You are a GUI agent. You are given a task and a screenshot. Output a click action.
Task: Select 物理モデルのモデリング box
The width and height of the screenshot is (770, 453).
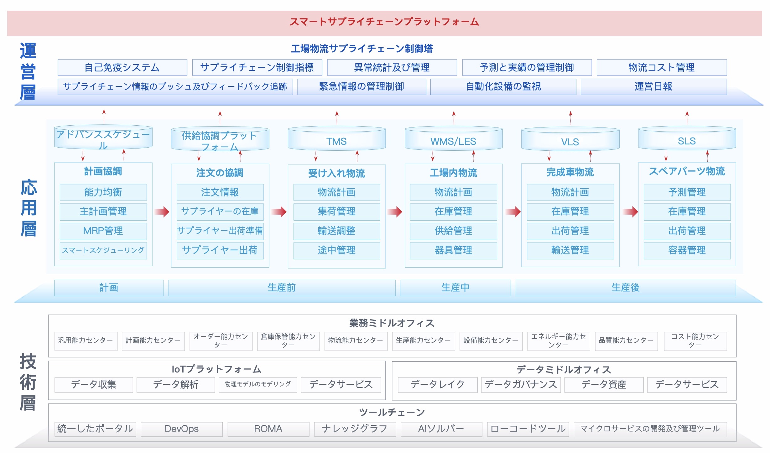(258, 385)
